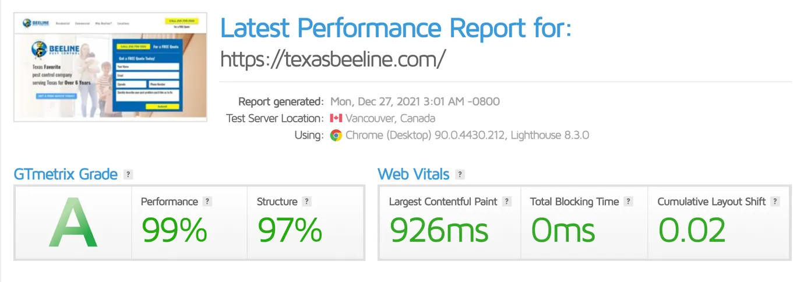Click the Latest Performance Report heading

[396, 28]
